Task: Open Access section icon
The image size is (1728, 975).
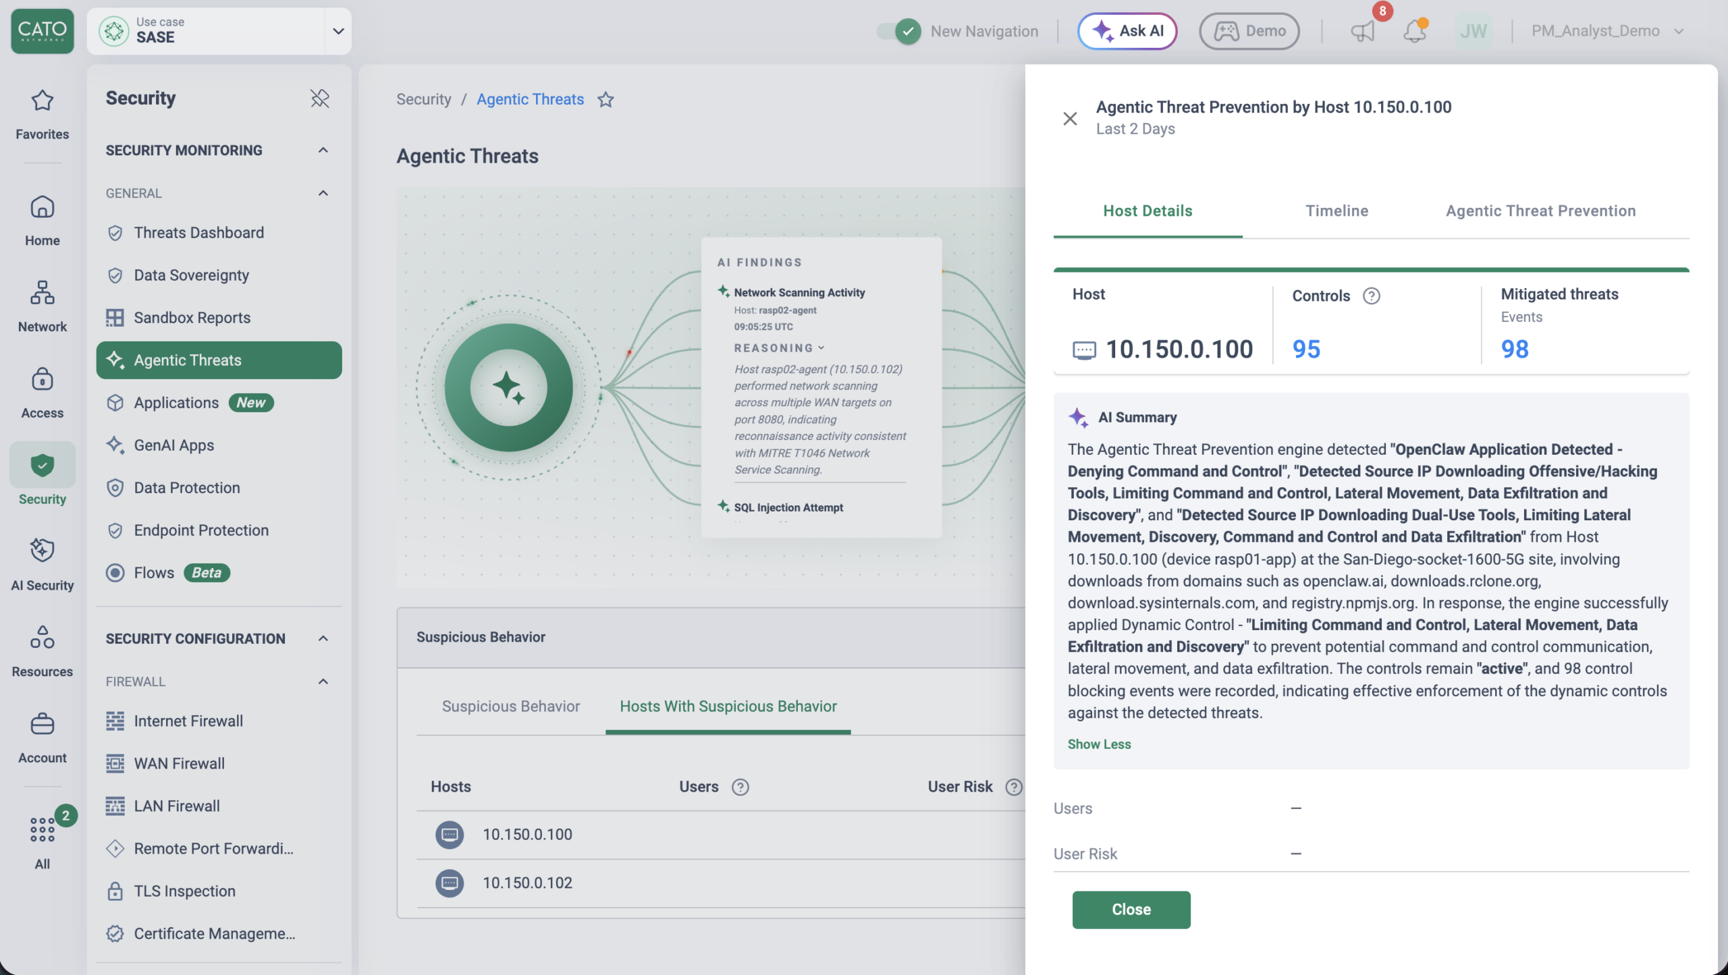Action: (42, 379)
